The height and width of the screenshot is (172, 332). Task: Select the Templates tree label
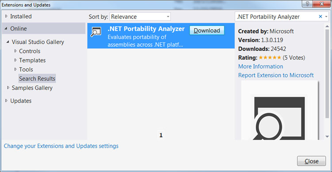(32, 60)
